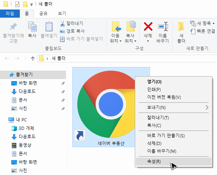Viewport: 217px width, 175px height.
Task: Click the title bar new folder icon
Action: [25, 4]
